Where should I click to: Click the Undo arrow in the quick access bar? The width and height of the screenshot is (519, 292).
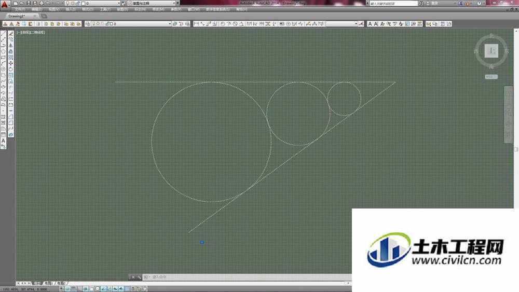[x=48, y=3]
